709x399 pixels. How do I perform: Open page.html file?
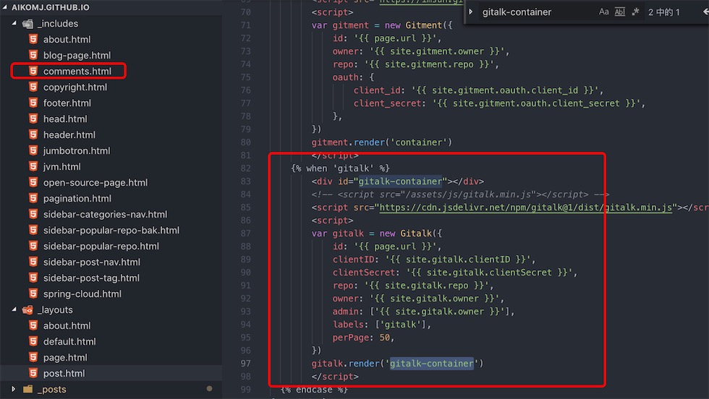(65, 357)
